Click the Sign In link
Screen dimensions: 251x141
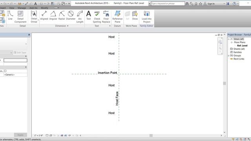tap(211, 4)
